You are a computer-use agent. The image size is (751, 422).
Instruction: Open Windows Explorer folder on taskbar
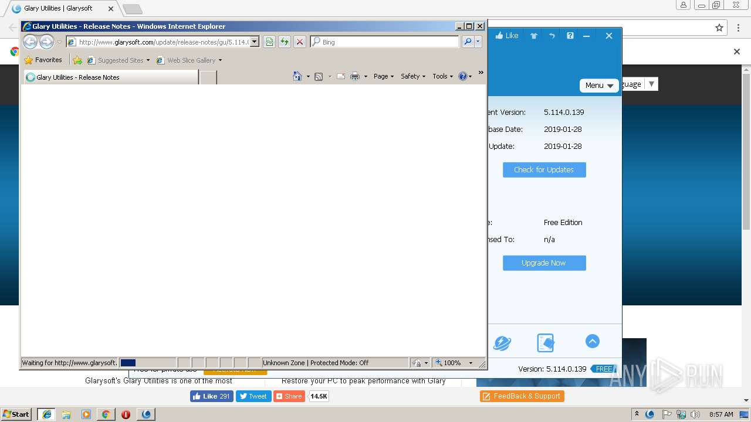[x=66, y=414]
